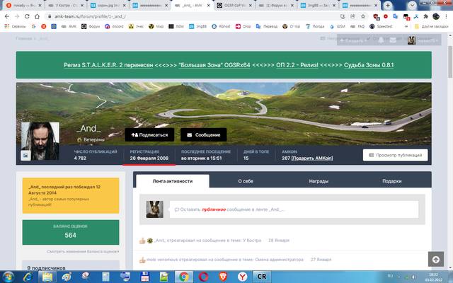The width and height of the screenshot is (453, 283).
Task: Open the tab search dropdown arrow
Action: point(412,5)
